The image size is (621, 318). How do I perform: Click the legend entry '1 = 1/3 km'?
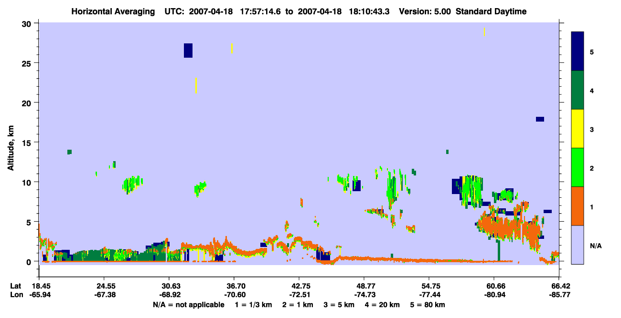(254, 305)
